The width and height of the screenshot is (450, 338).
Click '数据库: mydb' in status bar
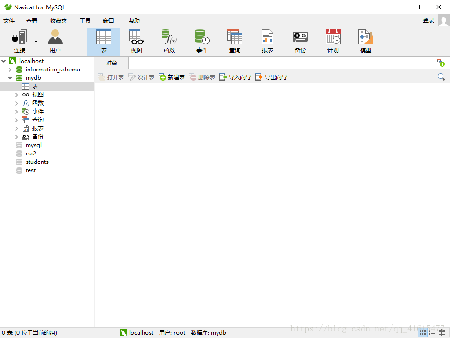[x=208, y=332]
